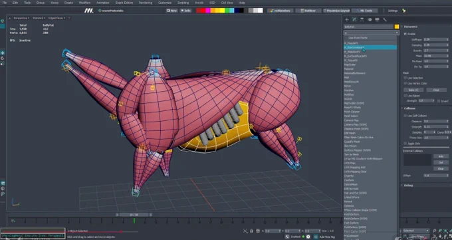Click the Clear button next to Bake VC
Screen dimensions: 452x240
(436, 90)
